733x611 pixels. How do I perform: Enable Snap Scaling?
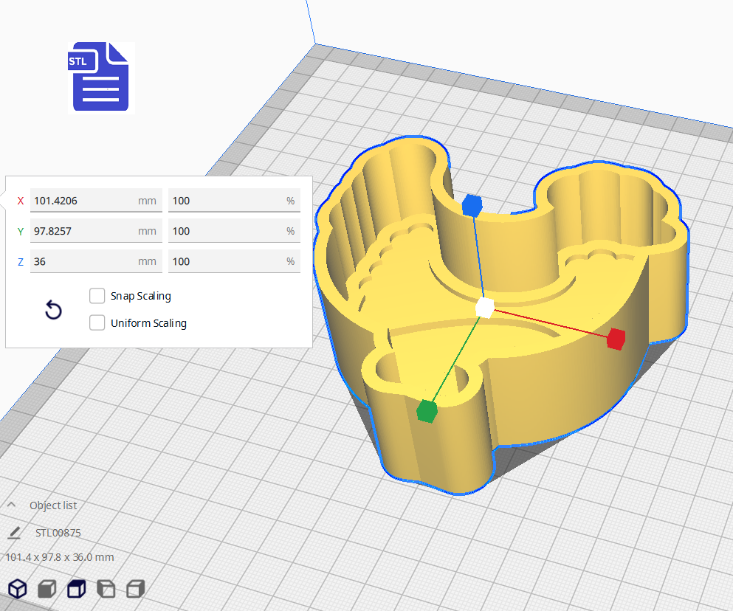[x=97, y=295]
